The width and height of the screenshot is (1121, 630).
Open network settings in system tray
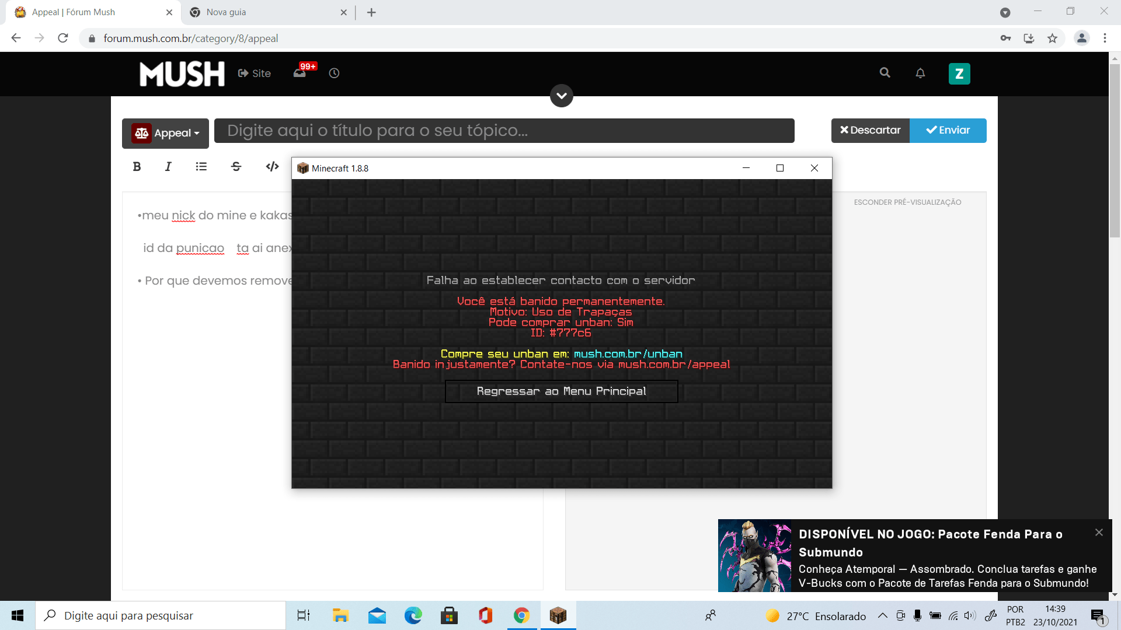(x=953, y=616)
